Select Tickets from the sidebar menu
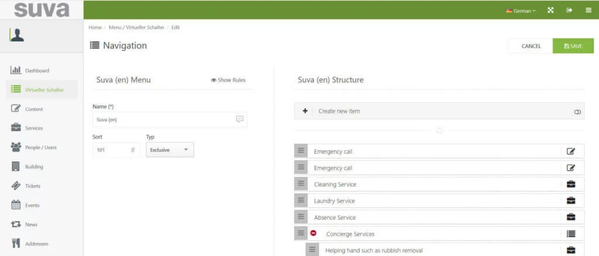Image resolution: width=599 pixels, height=256 pixels. coord(33,186)
